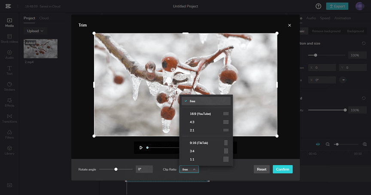Play the trim preview video
This screenshot has height=195, width=371.
(141, 147)
